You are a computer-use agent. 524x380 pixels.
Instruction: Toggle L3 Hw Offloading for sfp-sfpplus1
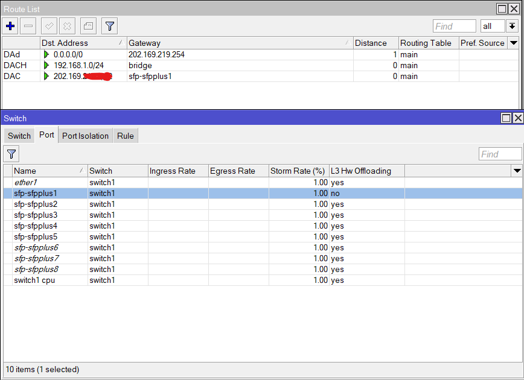pos(336,193)
